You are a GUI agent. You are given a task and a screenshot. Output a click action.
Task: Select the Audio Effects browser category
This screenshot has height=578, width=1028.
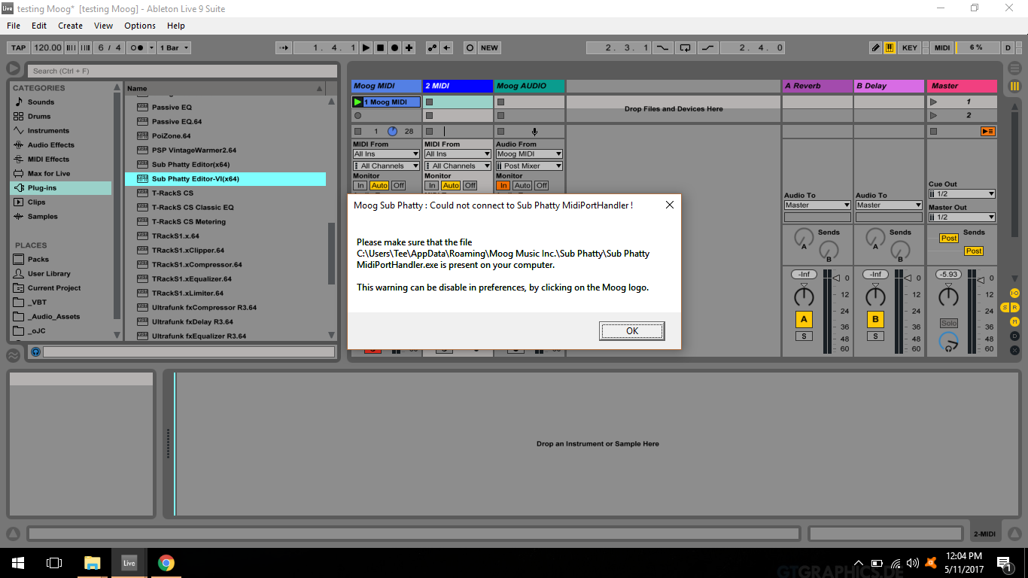click(x=50, y=144)
